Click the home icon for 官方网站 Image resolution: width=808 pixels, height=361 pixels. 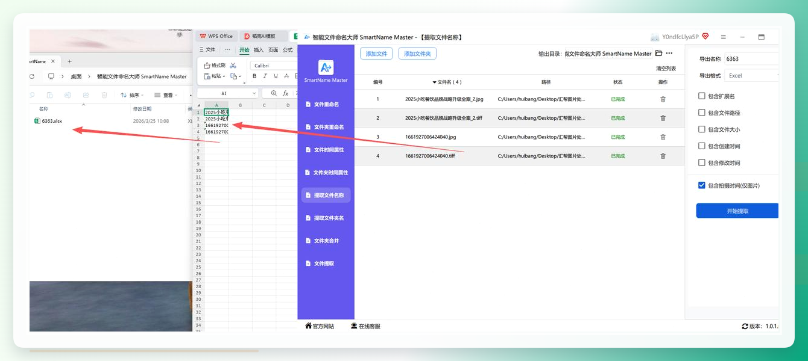308,326
